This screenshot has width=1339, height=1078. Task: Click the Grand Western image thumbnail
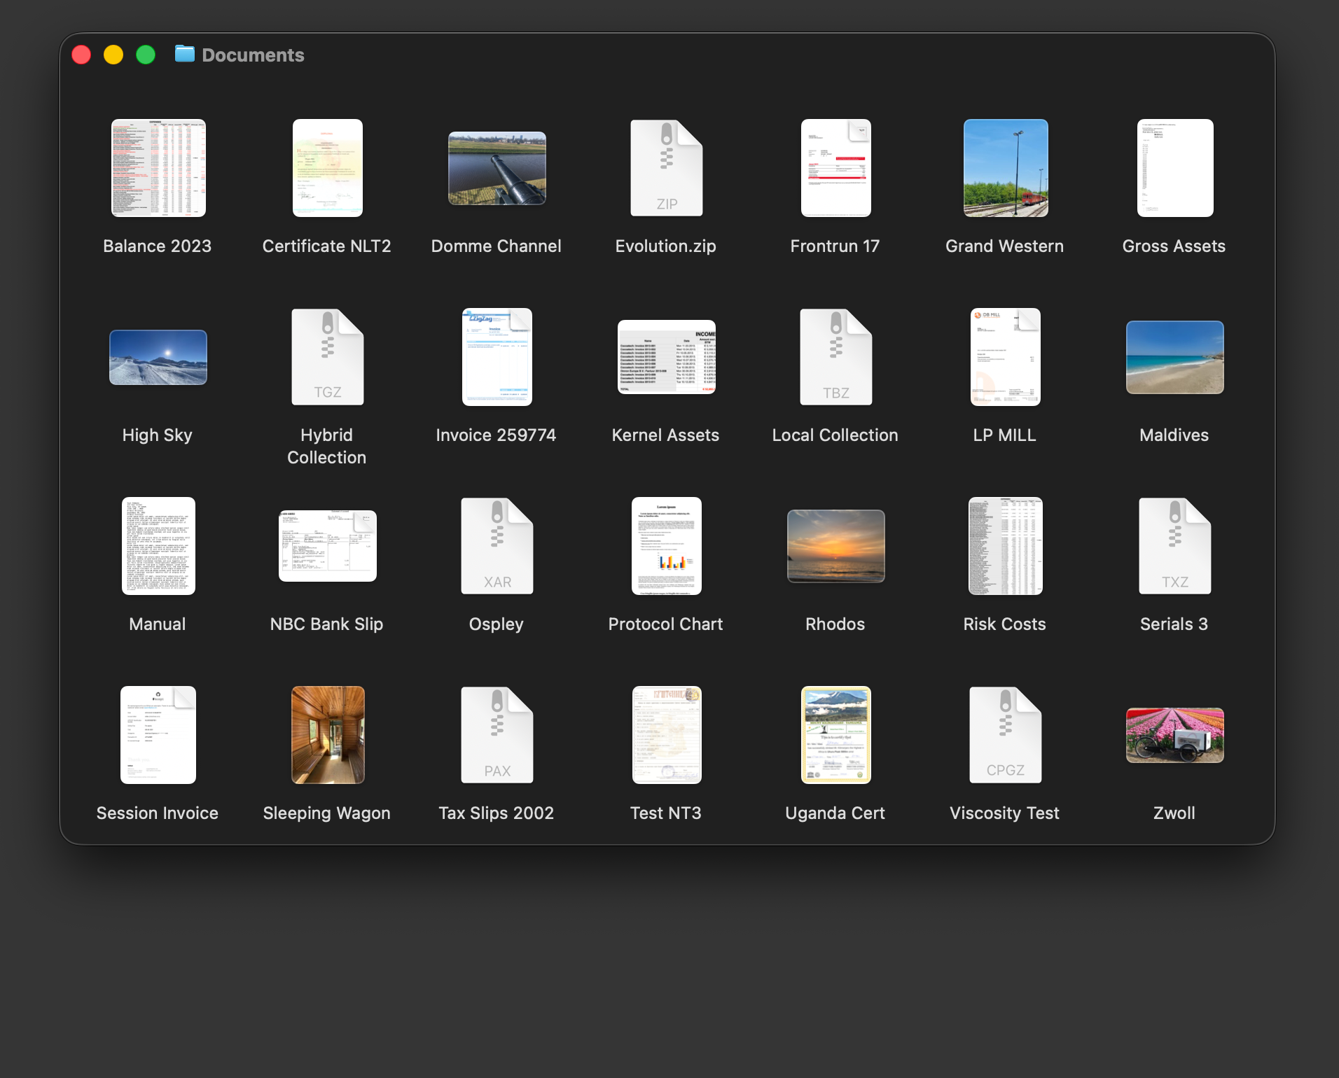pyautogui.click(x=1005, y=168)
